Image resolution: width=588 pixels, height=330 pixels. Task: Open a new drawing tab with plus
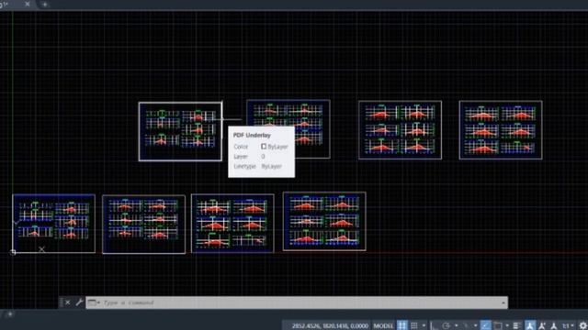pos(44,5)
